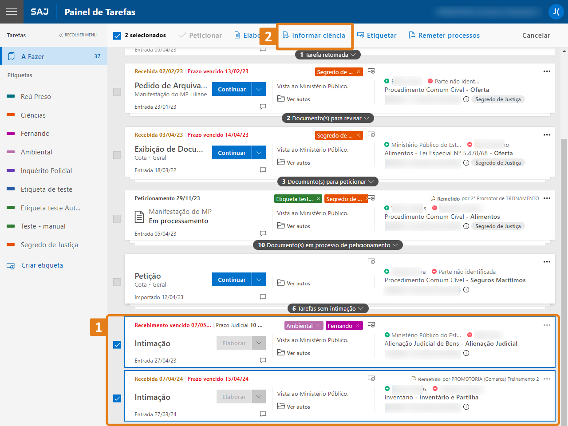Click document icon on Manifestação do MP

(x=139, y=217)
